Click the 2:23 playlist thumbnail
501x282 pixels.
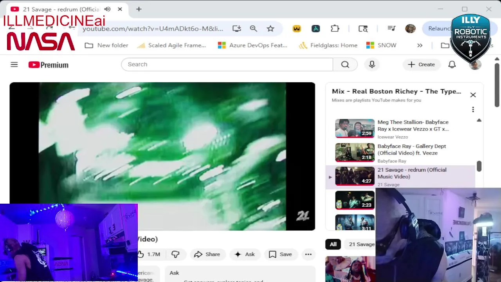(355, 200)
